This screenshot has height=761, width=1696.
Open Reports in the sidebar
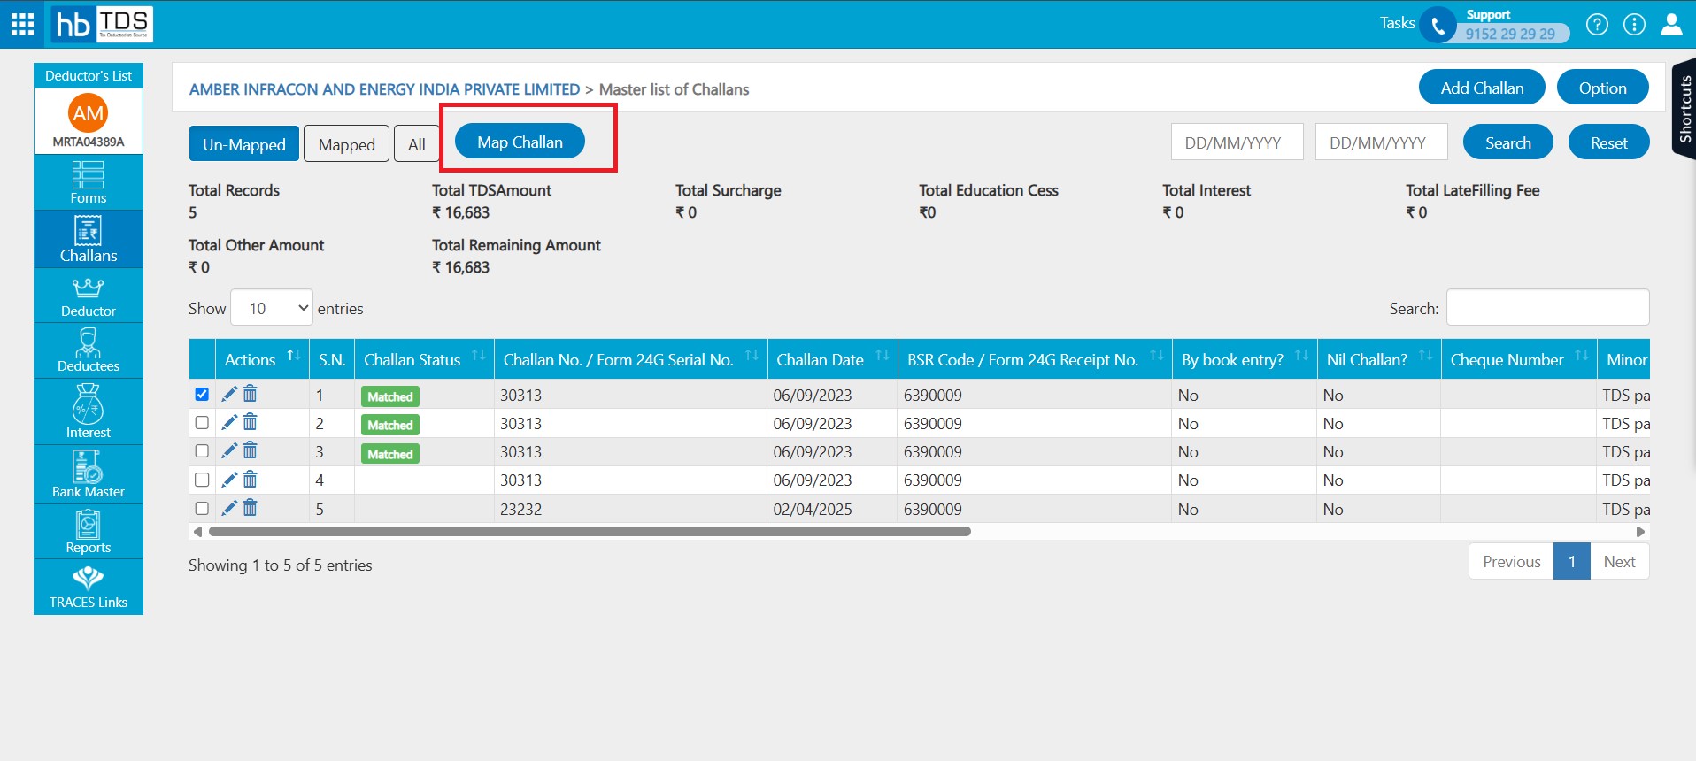tap(89, 532)
